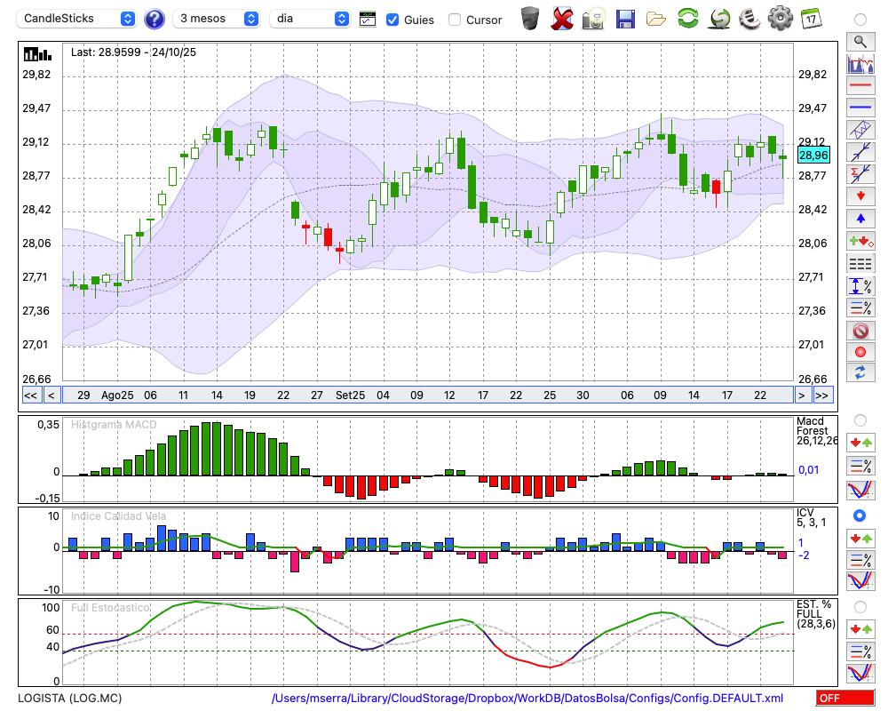Click the '<<' jump back timeline button

point(30,395)
